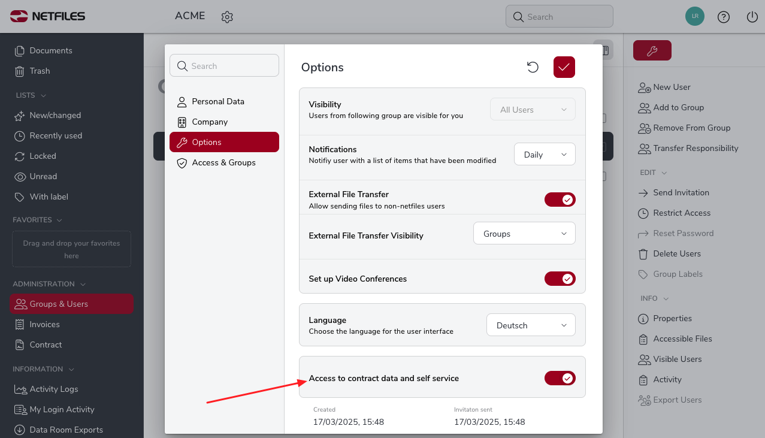Toggle Access to contract data switch
This screenshot has height=438, width=765.
(x=560, y=378)
